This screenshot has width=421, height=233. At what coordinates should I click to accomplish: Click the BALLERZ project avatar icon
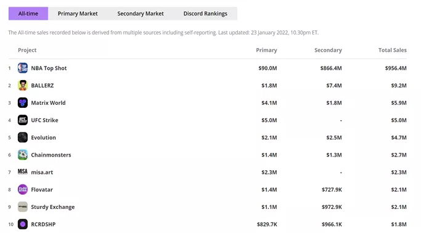[x=23, y=85]
